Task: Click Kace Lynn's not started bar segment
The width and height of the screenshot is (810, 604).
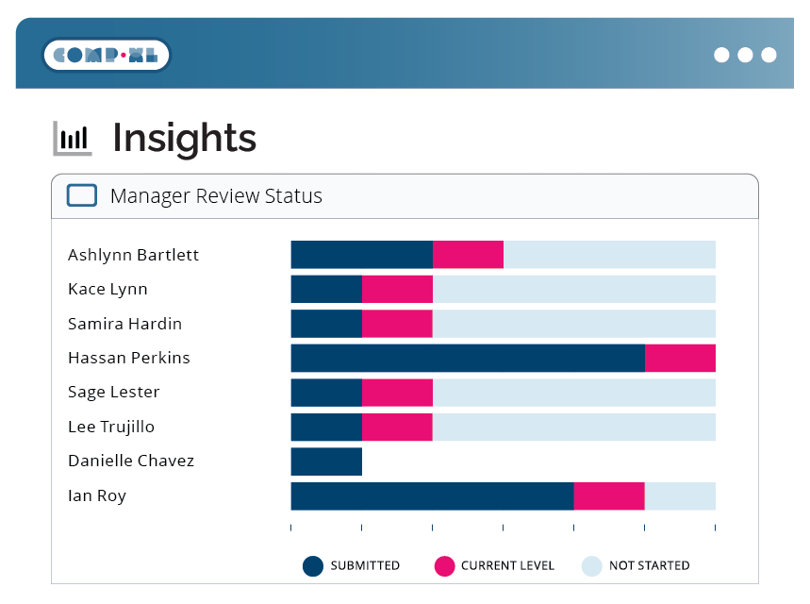Action: tap(574, 289)
